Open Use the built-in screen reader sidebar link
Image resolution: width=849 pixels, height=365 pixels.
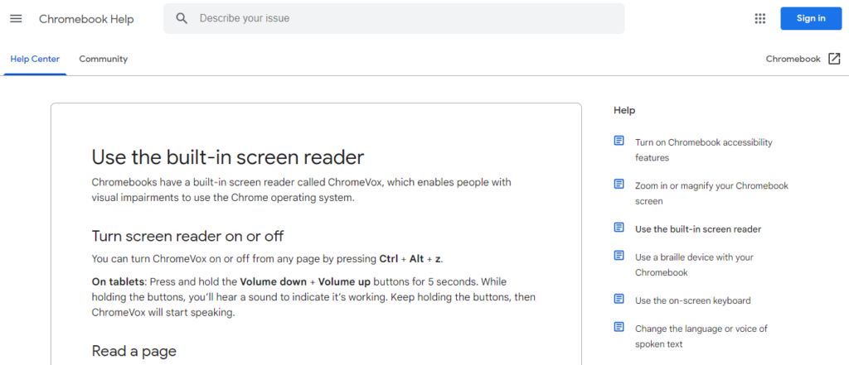tap(698, 228)
